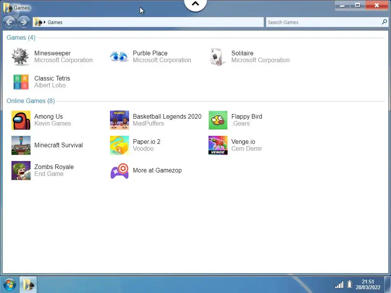
Task: Click the Albert Lobo publisher text
Action: point(50,85)
